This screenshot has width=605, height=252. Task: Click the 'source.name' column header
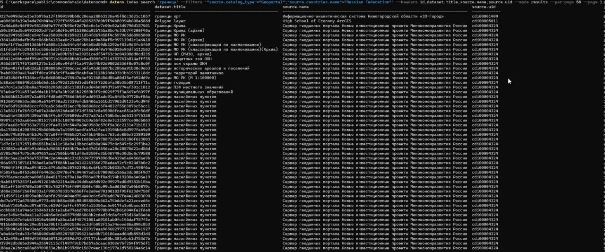(296, 7)
